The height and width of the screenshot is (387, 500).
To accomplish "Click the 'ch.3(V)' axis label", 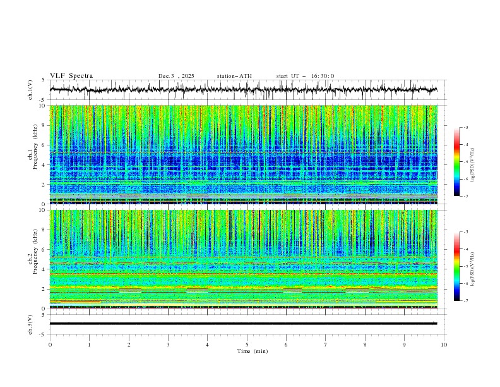I will point(30,324).
